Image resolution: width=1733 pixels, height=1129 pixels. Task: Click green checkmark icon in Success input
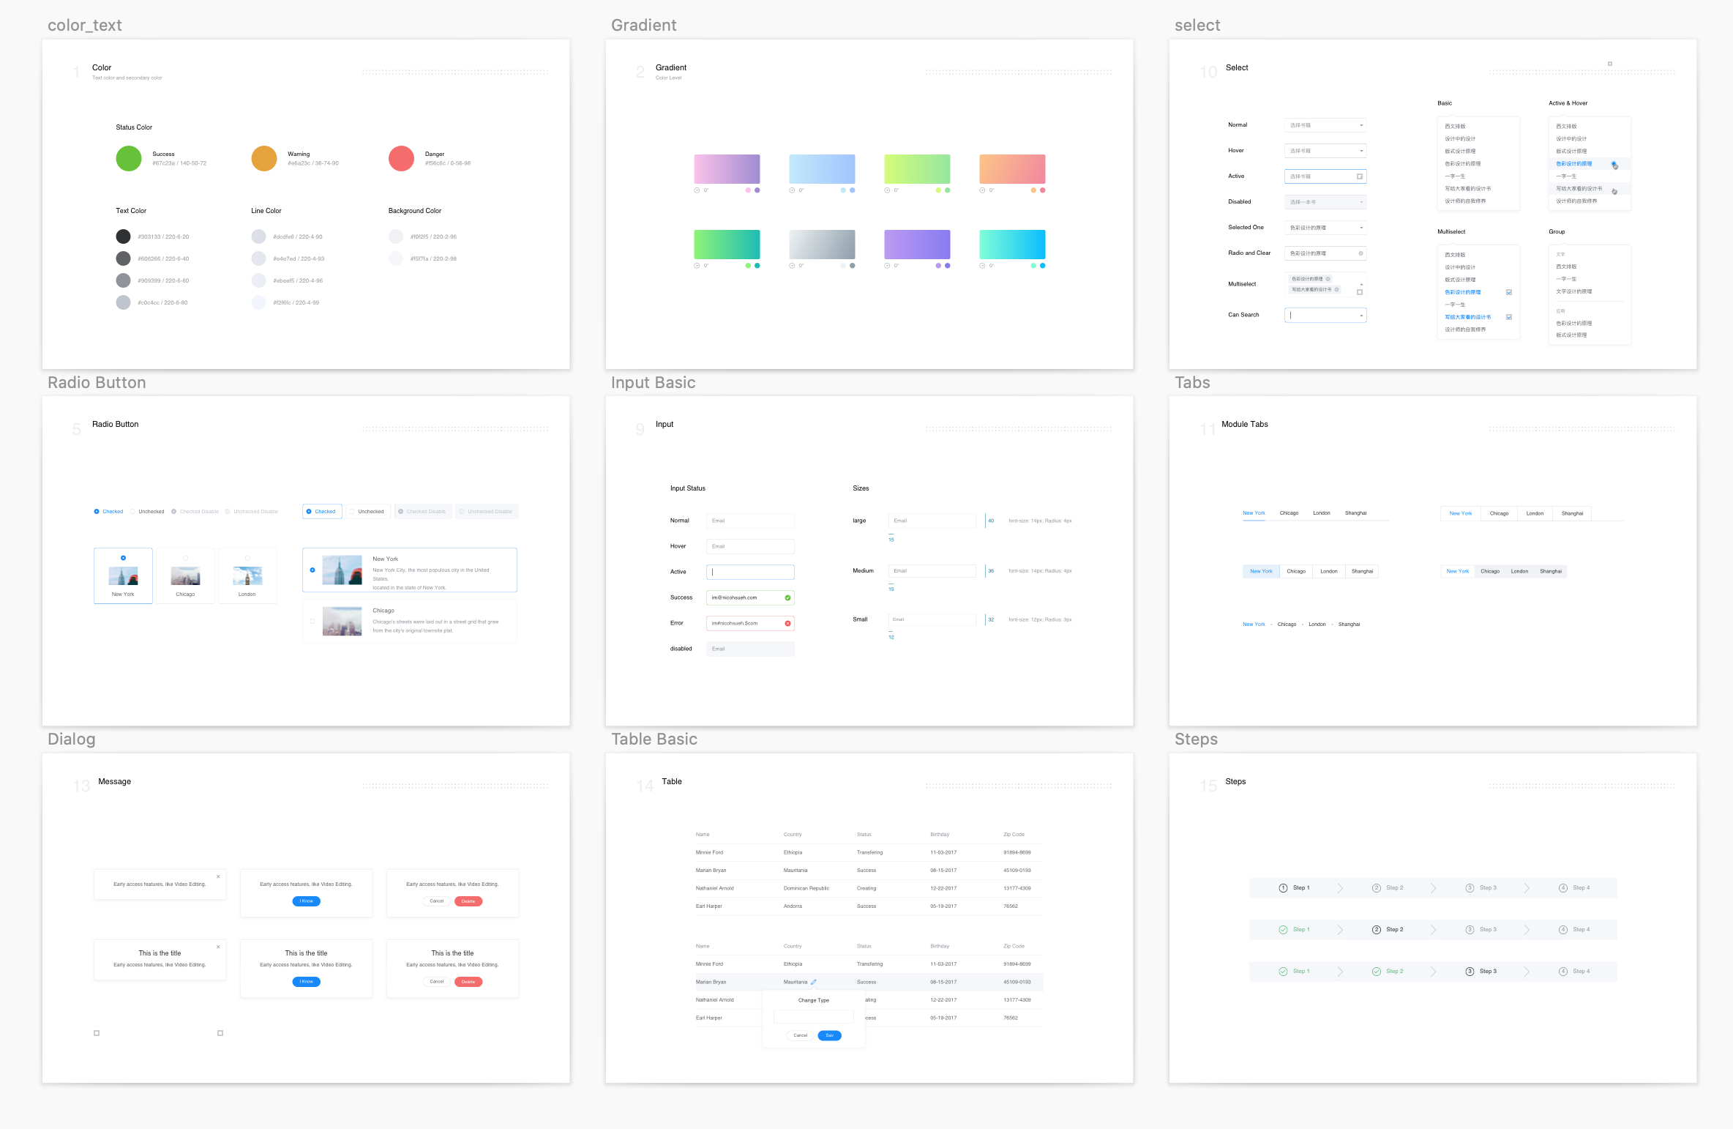pos(787,597)
